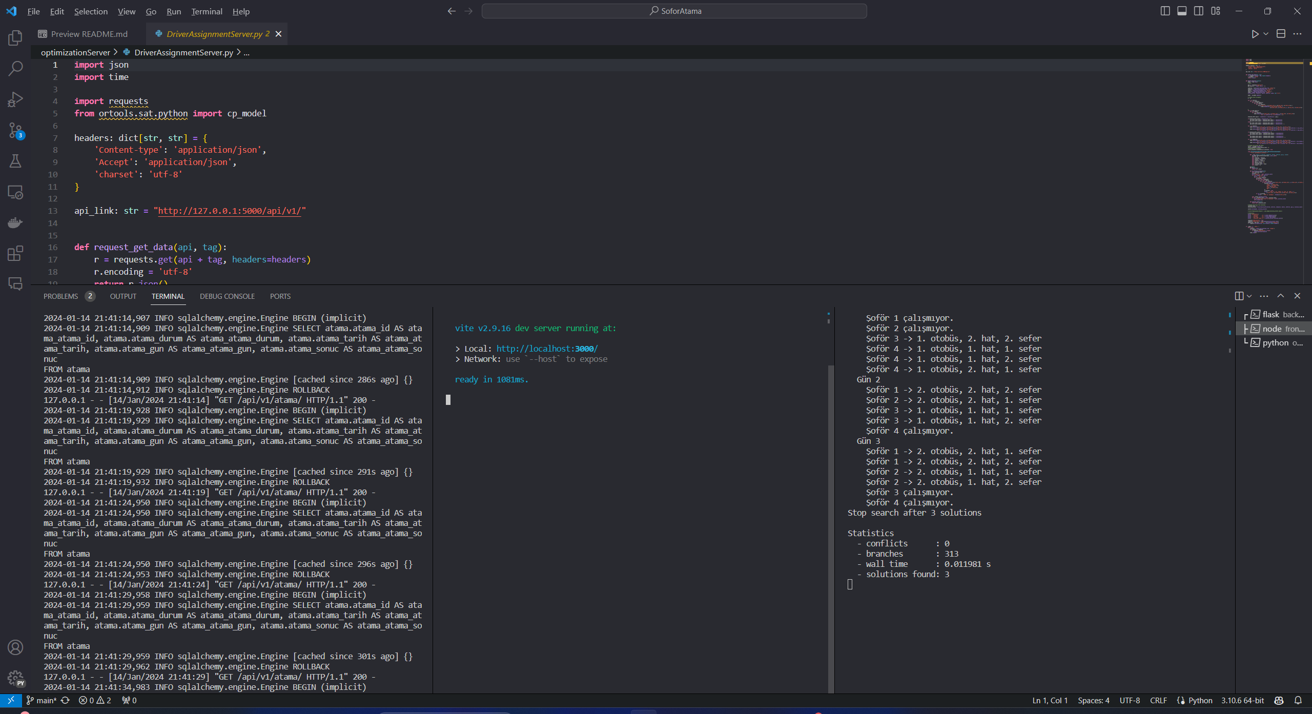Open the Explorer view in activity bar

[15, 38]
